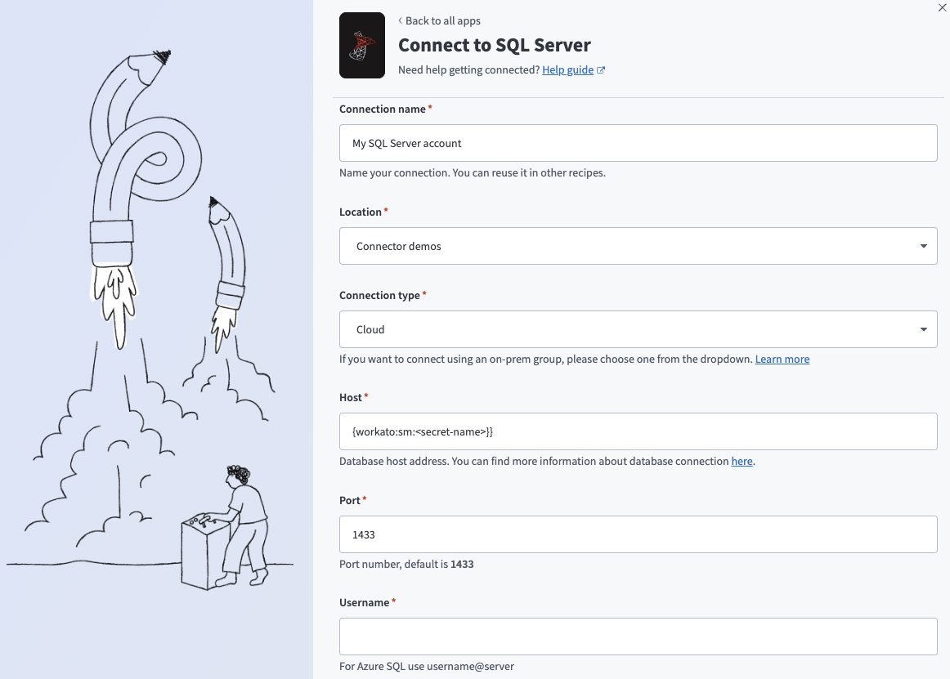Expand the Location dropdown arrow

coord(923,246)
